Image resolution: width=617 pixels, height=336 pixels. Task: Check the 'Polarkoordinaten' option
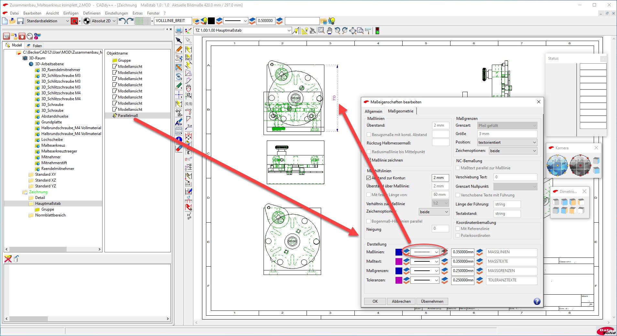tap(458, 236)
